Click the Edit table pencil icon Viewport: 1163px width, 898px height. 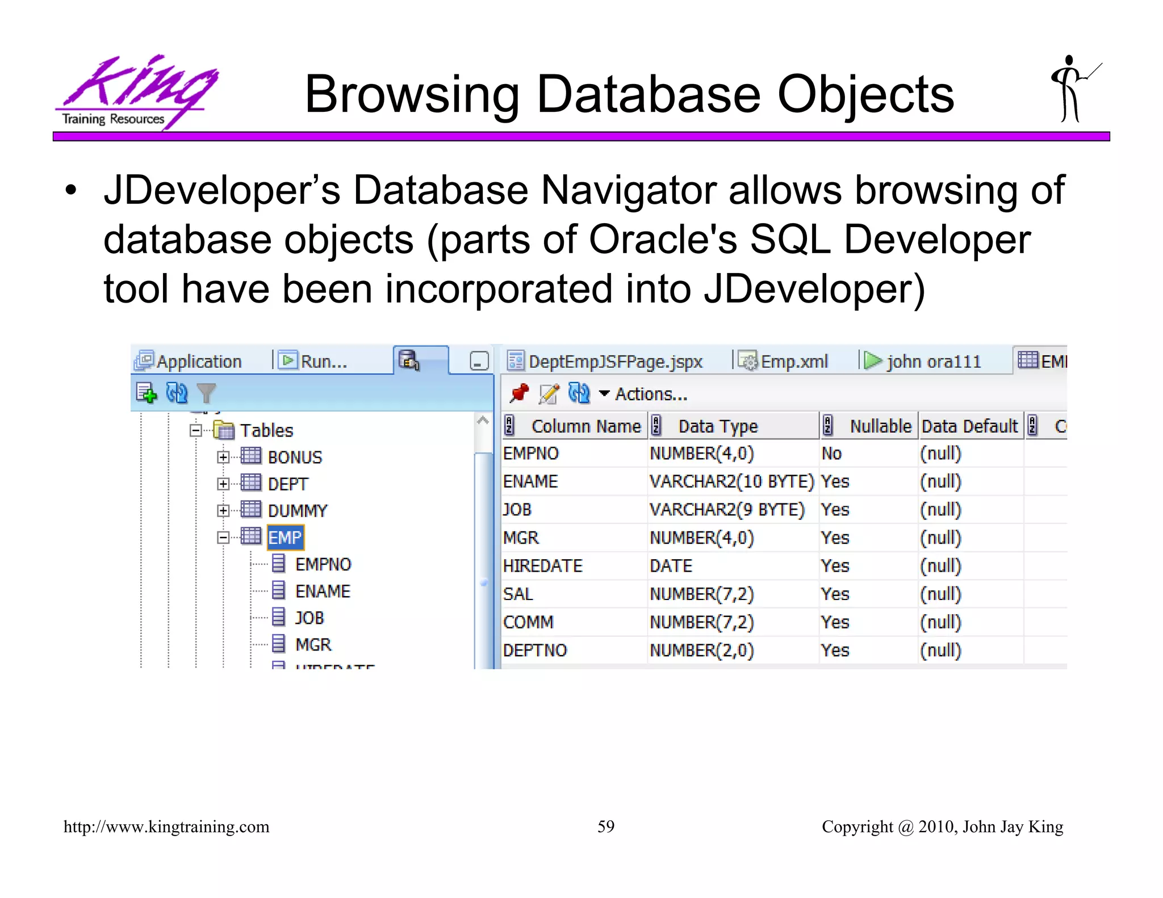click(549, 393)
